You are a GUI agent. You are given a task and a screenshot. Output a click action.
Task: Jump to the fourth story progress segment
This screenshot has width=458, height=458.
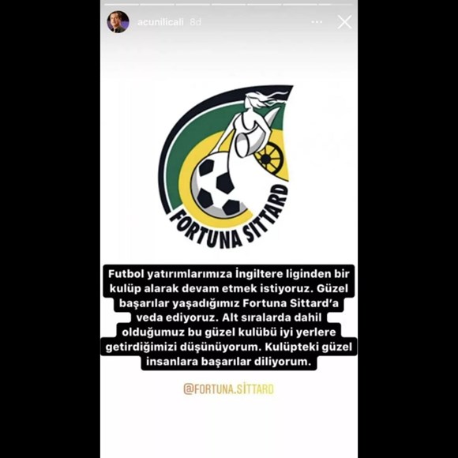(x=229, y=5)
